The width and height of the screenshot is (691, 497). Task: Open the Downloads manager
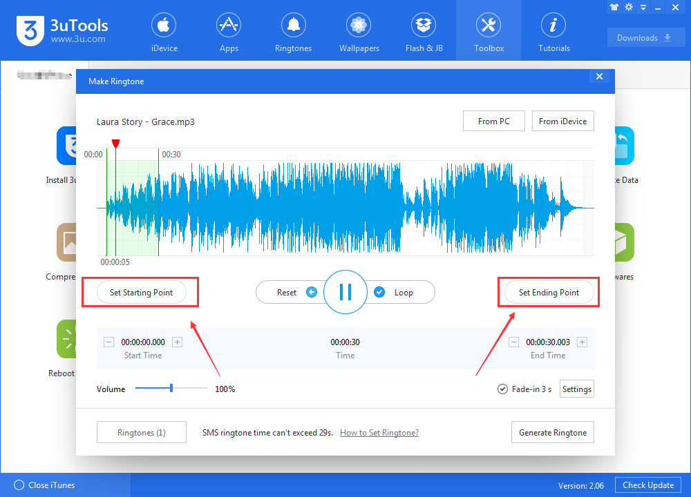click(645, 37)
